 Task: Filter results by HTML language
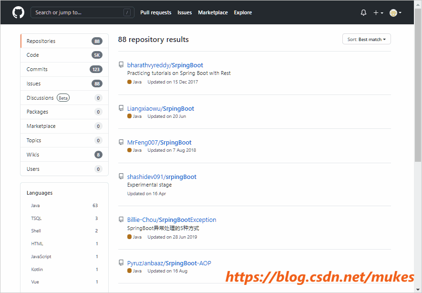tap(64, 244)
